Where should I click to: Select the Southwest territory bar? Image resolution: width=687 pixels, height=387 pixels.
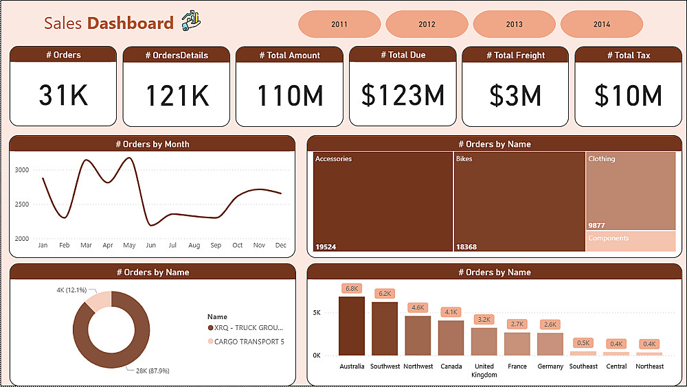[385, 329]
